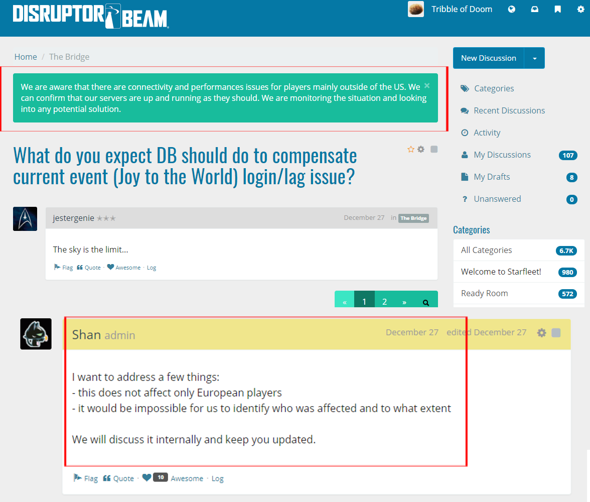
Task: Click the My Discussions person icon
Action: click(465, 155)
